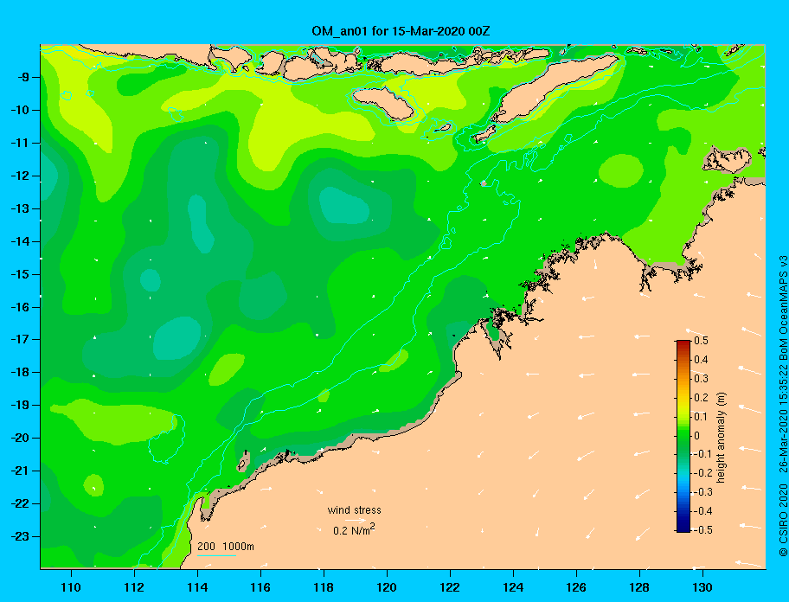Click the "0.5" color scale label

coord(701,341)
